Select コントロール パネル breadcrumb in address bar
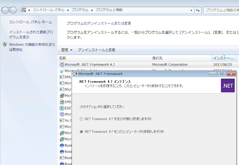The height and width of the screenshot is (165, 239). (49, 10)
